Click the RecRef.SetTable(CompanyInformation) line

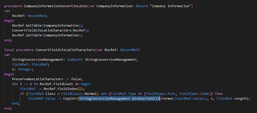pos(48,35)
